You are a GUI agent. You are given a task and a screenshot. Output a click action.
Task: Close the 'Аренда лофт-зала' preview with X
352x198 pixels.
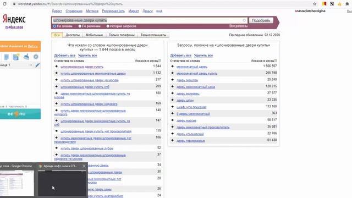pyautogui.click(x=84, y=166)
